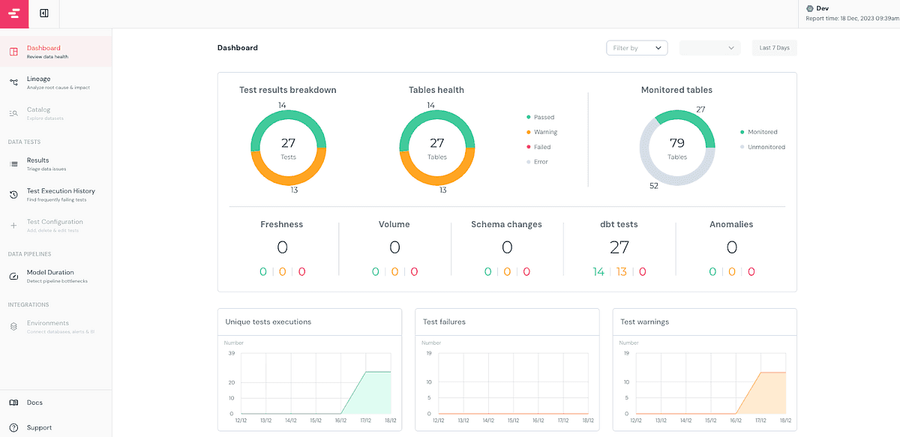Open the Results page
Image resolution: width=900 pixels, height=437 pixels.
pos(56,164)
